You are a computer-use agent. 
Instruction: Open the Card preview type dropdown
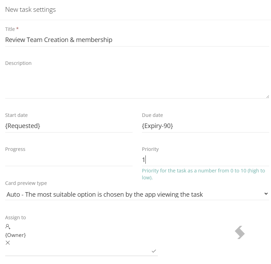coord(137,194)
